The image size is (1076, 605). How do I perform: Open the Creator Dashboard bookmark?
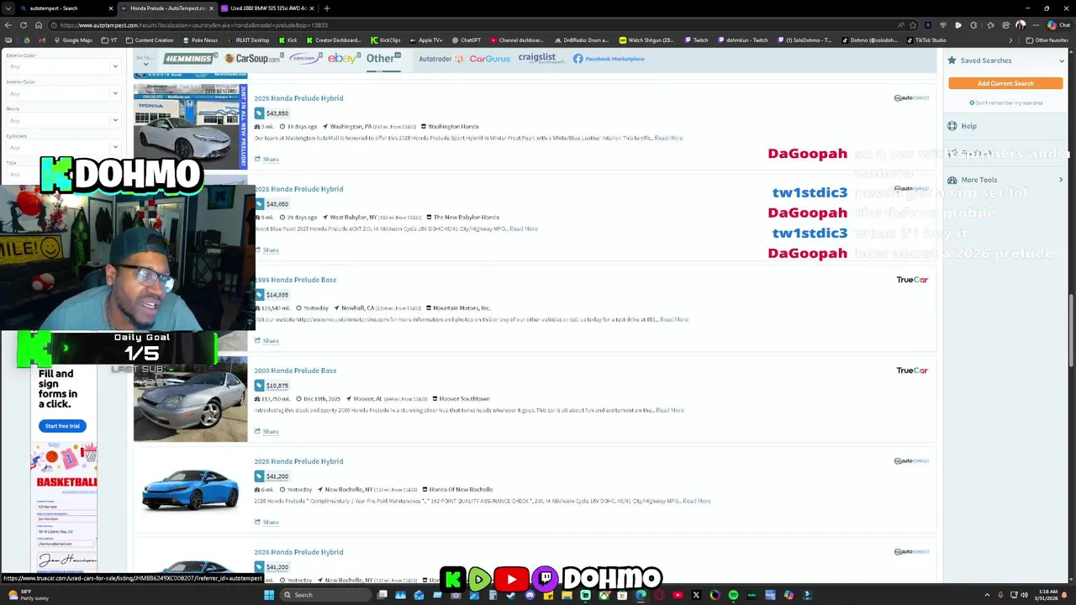pyautogui.click(x=333, y=40)
